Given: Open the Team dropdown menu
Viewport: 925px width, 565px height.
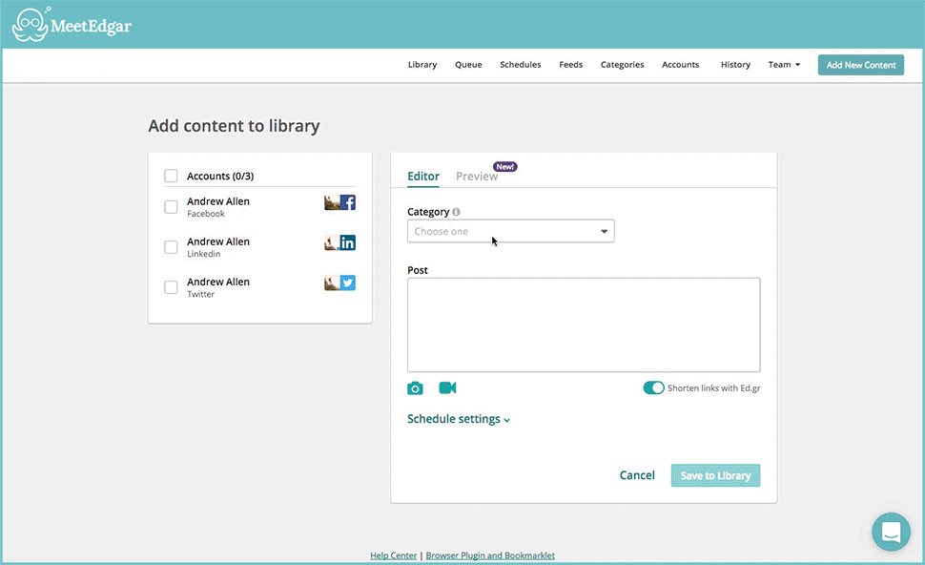Looking at the screenshot, I should [783, 64].
